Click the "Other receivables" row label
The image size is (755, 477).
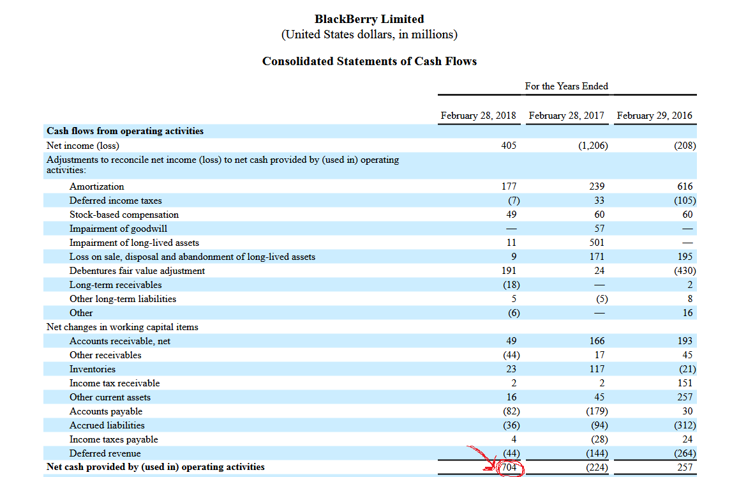(x=105, y=355)
